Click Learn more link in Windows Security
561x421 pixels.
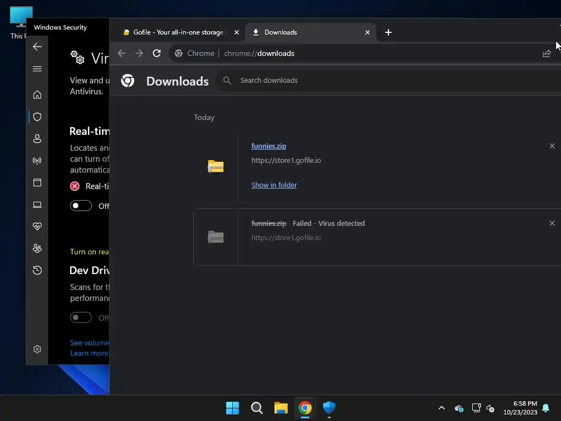pos(89,354)
